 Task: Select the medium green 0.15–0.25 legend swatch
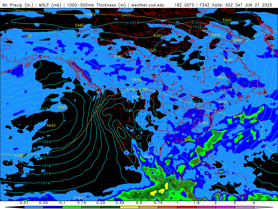click(91, 207)
